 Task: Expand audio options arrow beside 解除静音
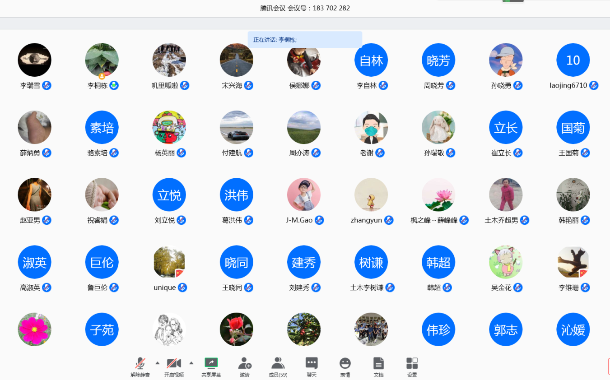click(157, 363)
